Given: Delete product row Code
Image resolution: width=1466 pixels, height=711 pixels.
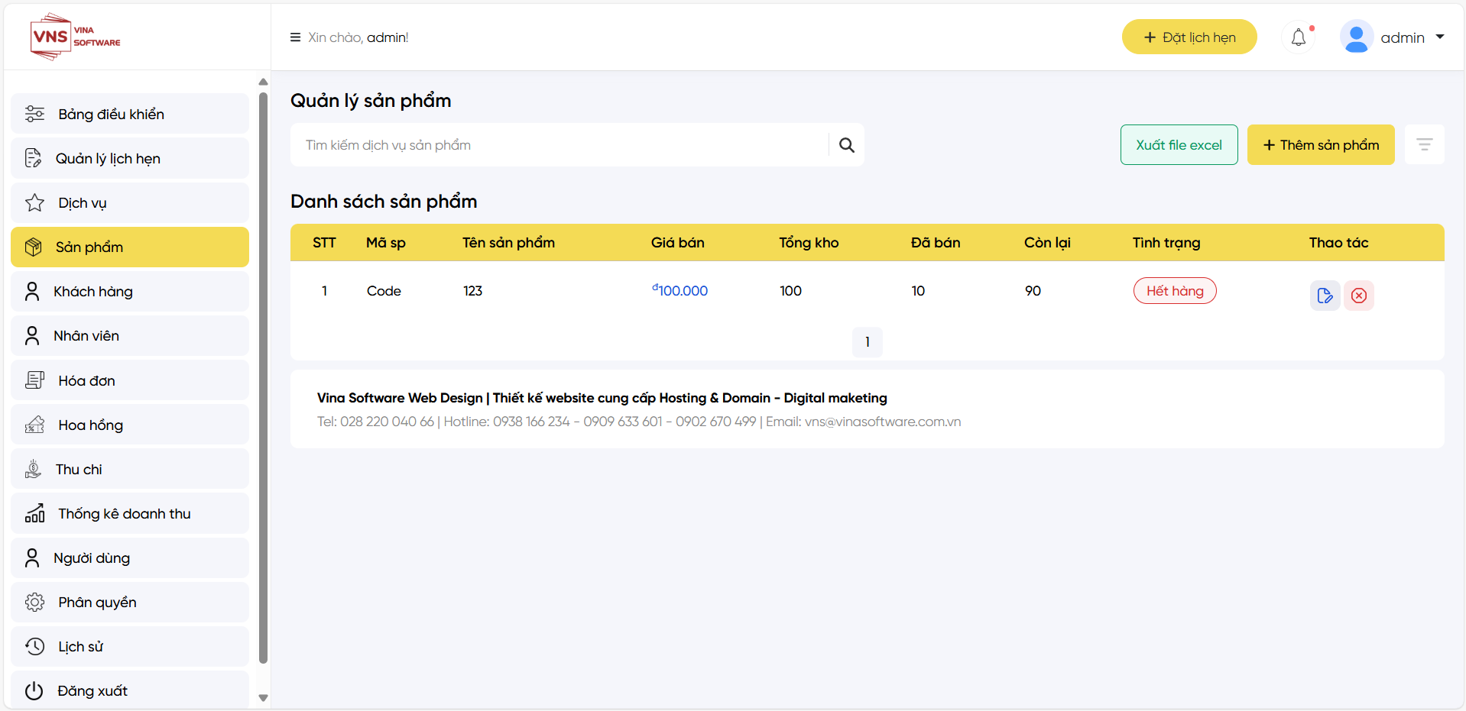Looking at the screenshot, I should point(1359,296).
